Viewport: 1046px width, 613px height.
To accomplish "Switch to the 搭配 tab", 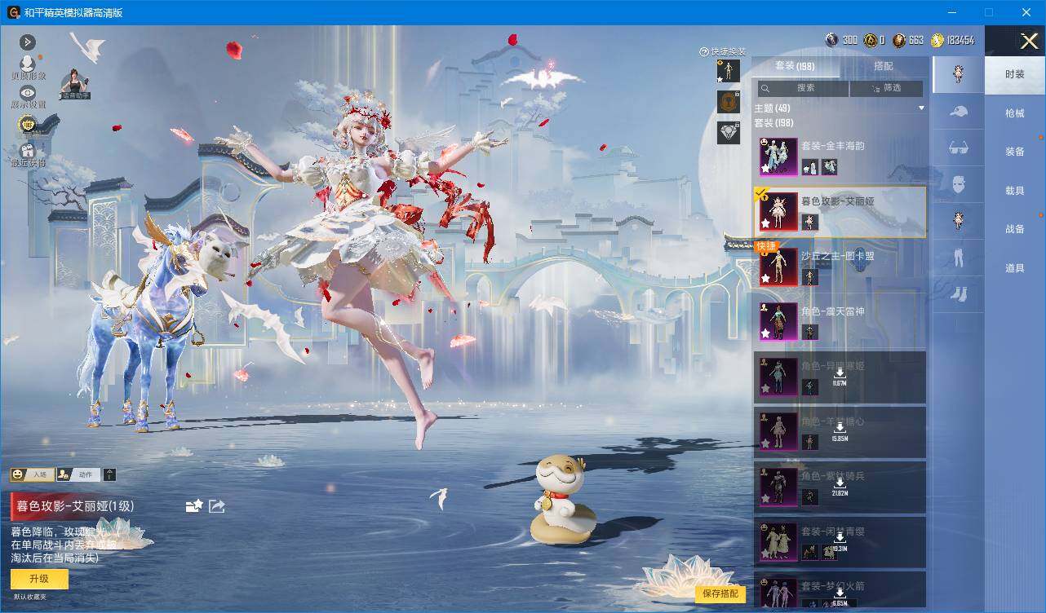I will (883, 66).
